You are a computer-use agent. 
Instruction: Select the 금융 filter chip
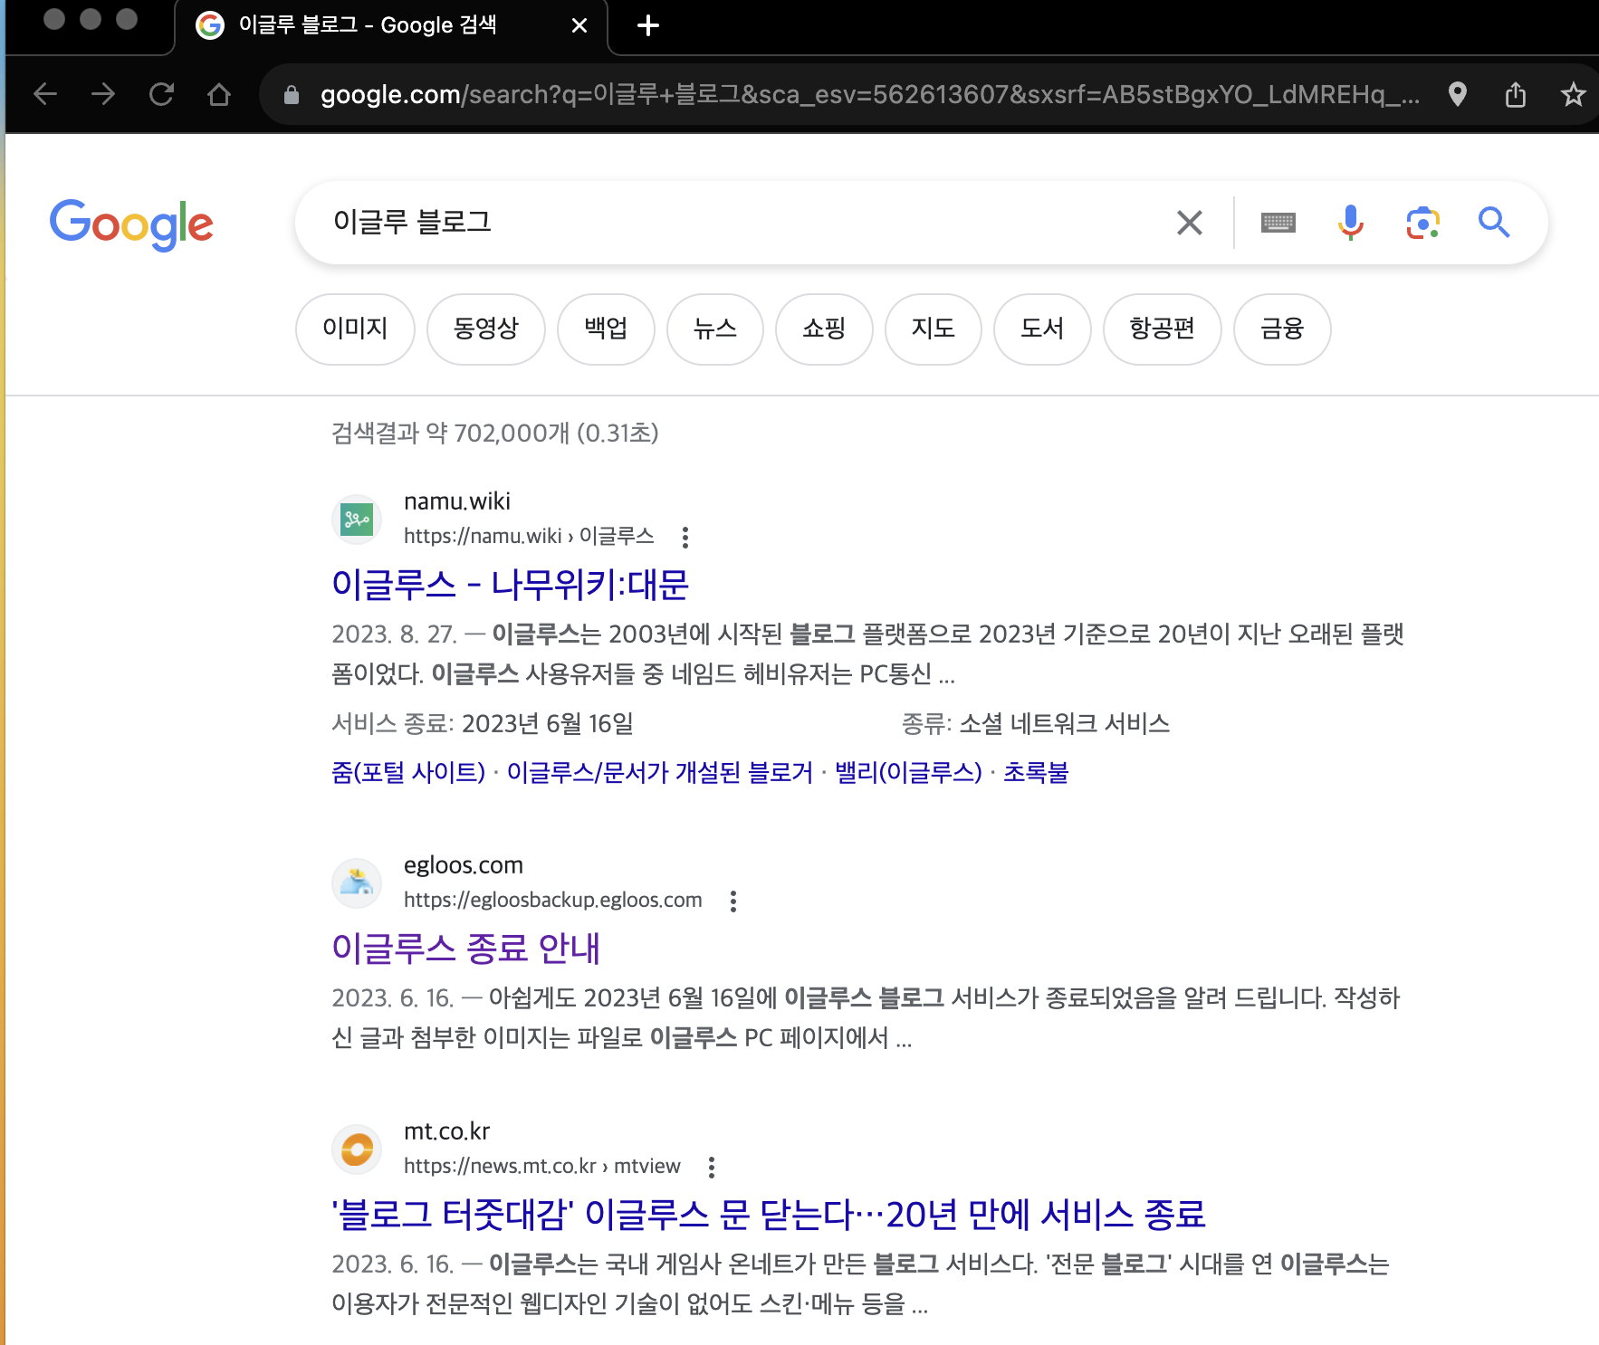click(1282, 329)
